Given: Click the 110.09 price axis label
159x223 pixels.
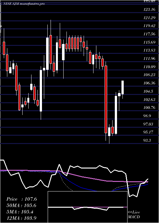Looking at the screenshot, I should 149,67.
